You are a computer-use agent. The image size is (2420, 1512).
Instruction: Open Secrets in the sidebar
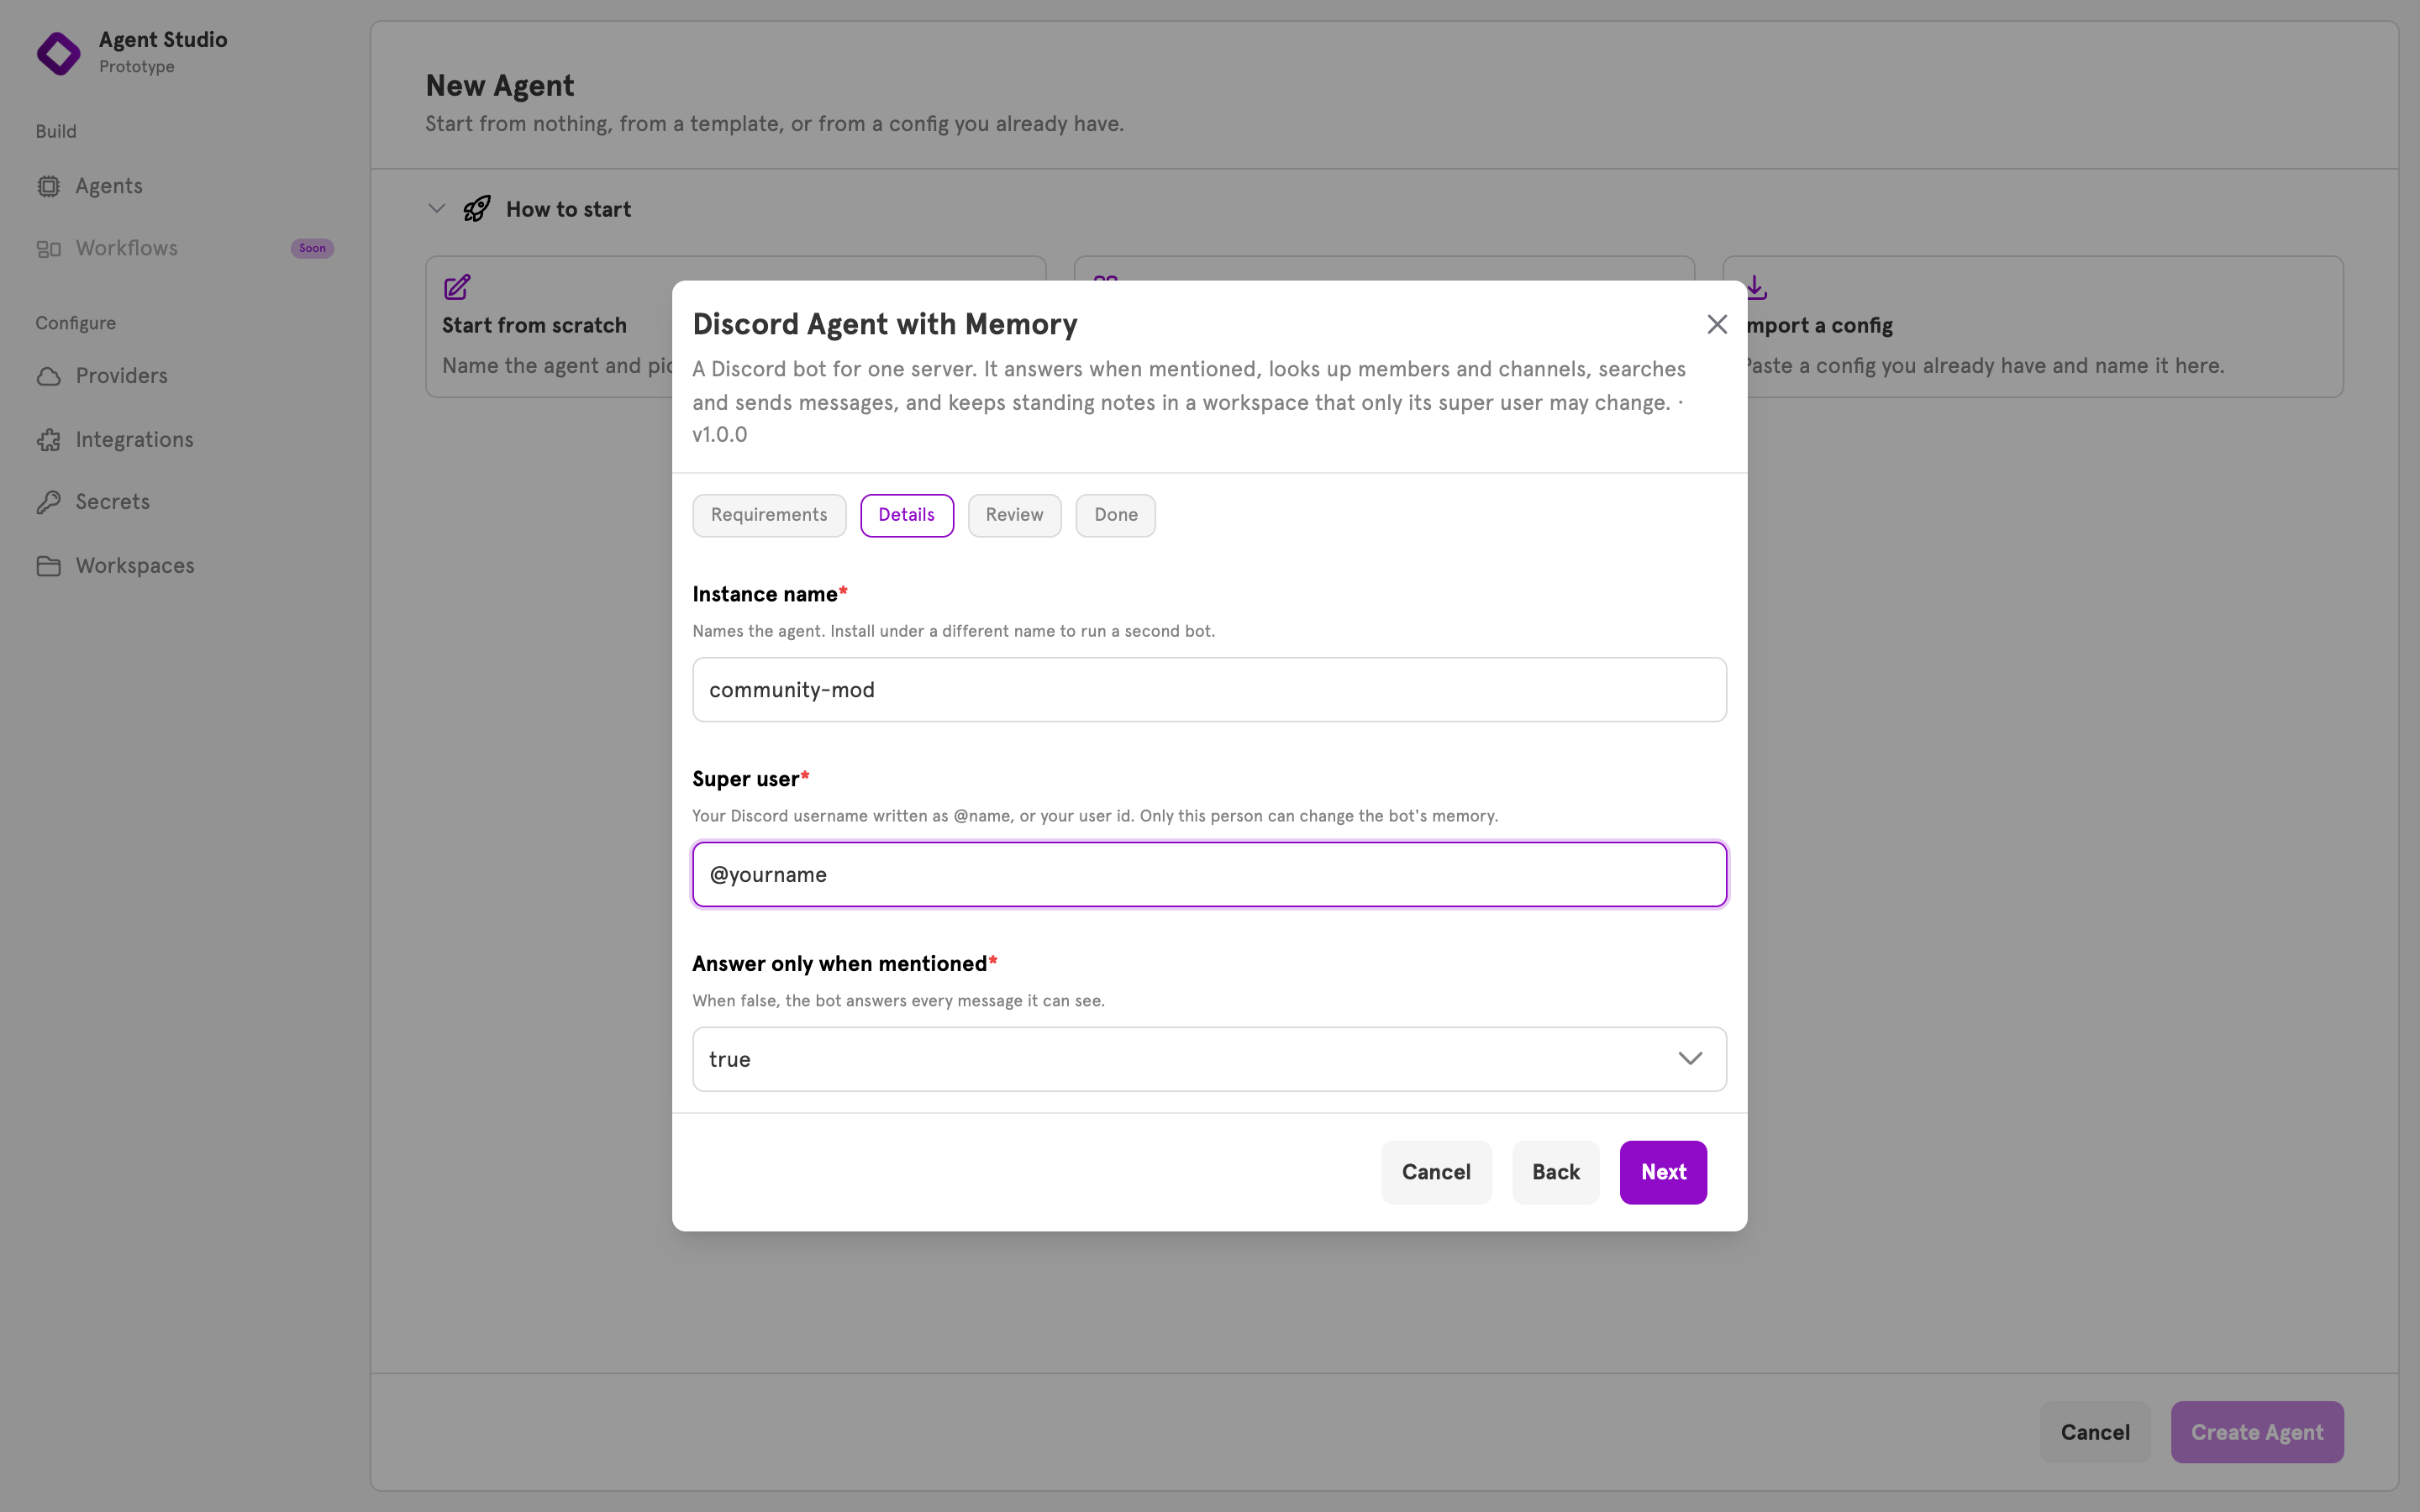point(113,502)
